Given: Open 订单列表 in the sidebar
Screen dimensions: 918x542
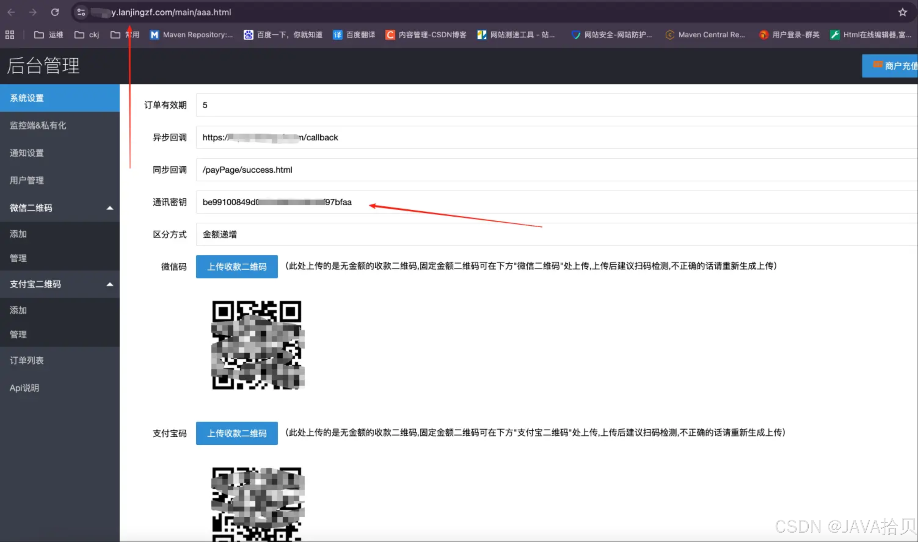Looking at the screenshot, I should (60, 360).
